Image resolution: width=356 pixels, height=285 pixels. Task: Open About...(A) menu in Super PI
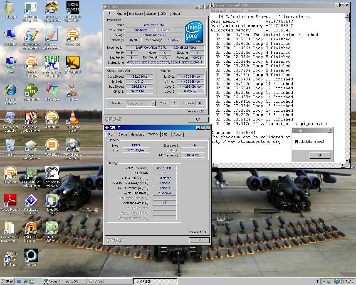[x=237, y=11]
